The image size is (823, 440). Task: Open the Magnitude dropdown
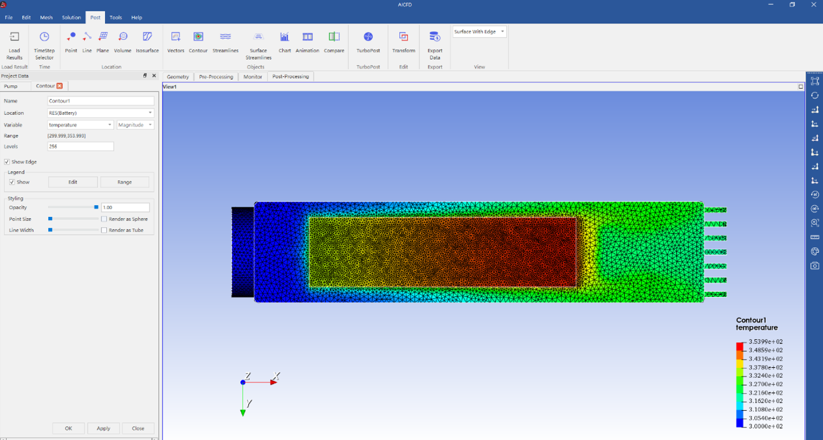tap(135, 125)
